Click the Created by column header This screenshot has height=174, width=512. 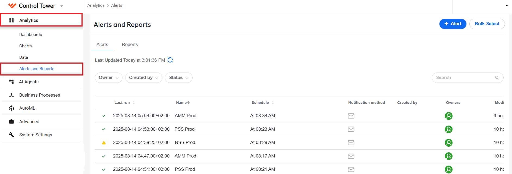tap(407, 103)
